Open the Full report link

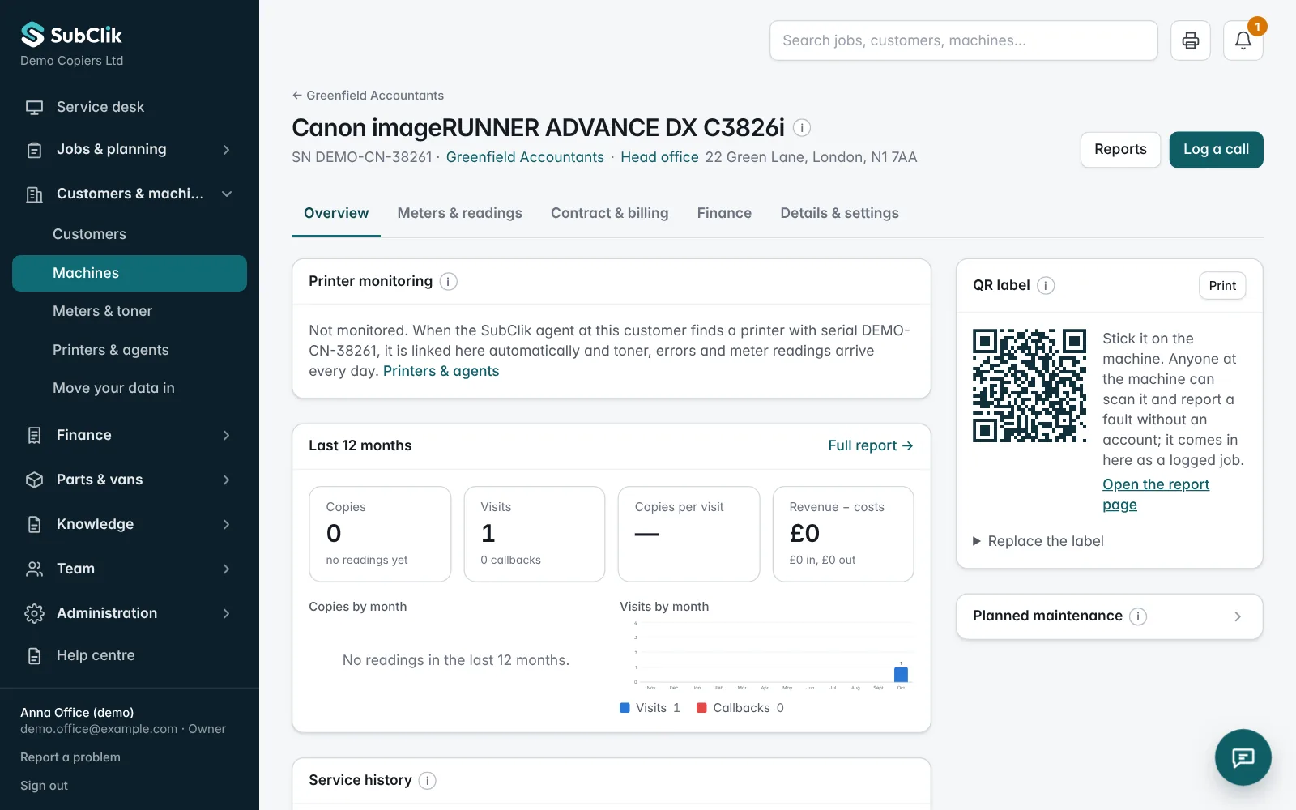(870, 446)
